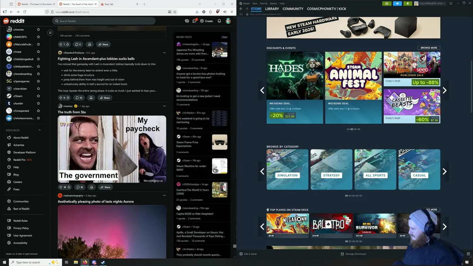The width and height of the screenshot is (473, 266).
Task: Open the Hades II weekend deal
Action: coord(295,88)
